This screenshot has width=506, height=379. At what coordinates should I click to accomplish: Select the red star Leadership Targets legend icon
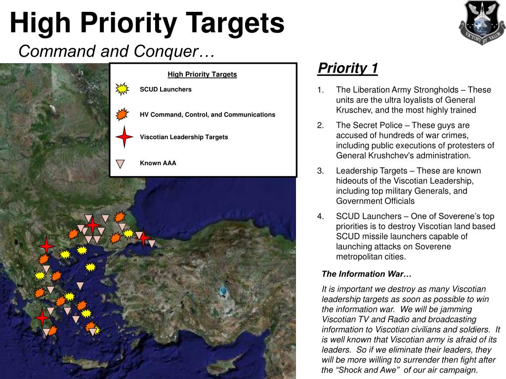click(x=124, y=137)
